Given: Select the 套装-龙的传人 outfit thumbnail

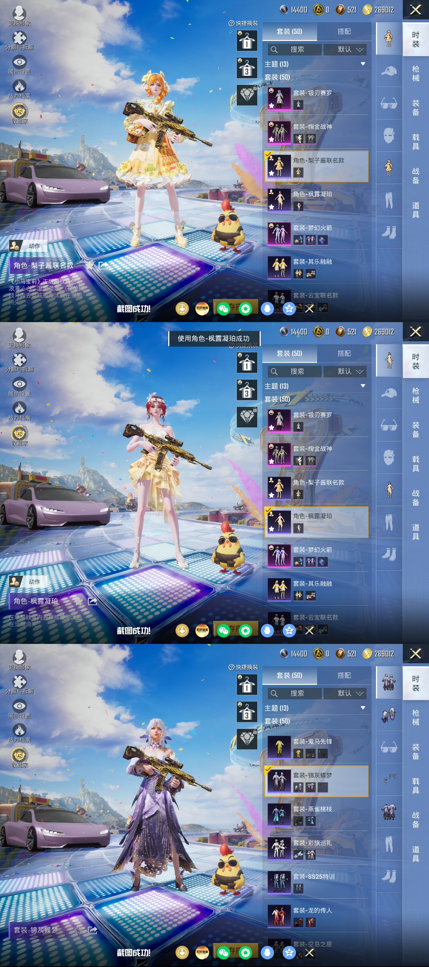Looking at the screenshot, I should 279,916.
